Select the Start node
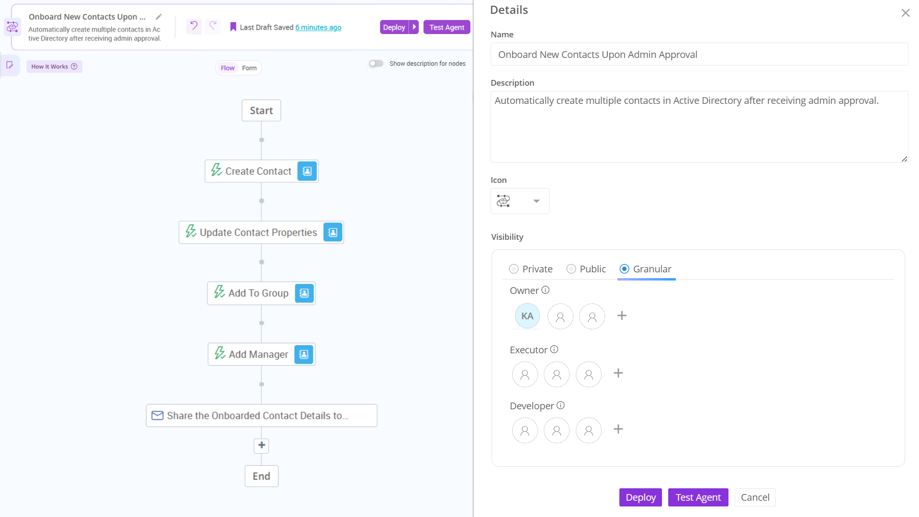919x517 pixels. [x=261, y=111]
